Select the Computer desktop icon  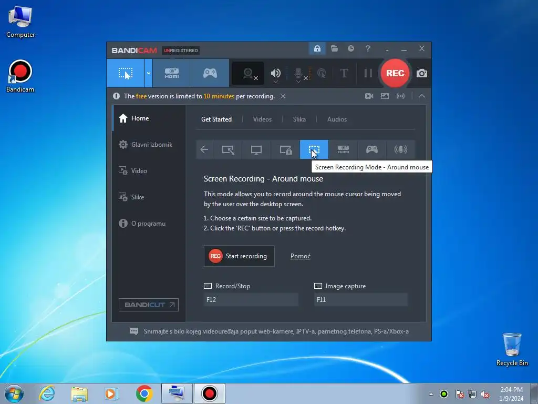pos(20,22)
